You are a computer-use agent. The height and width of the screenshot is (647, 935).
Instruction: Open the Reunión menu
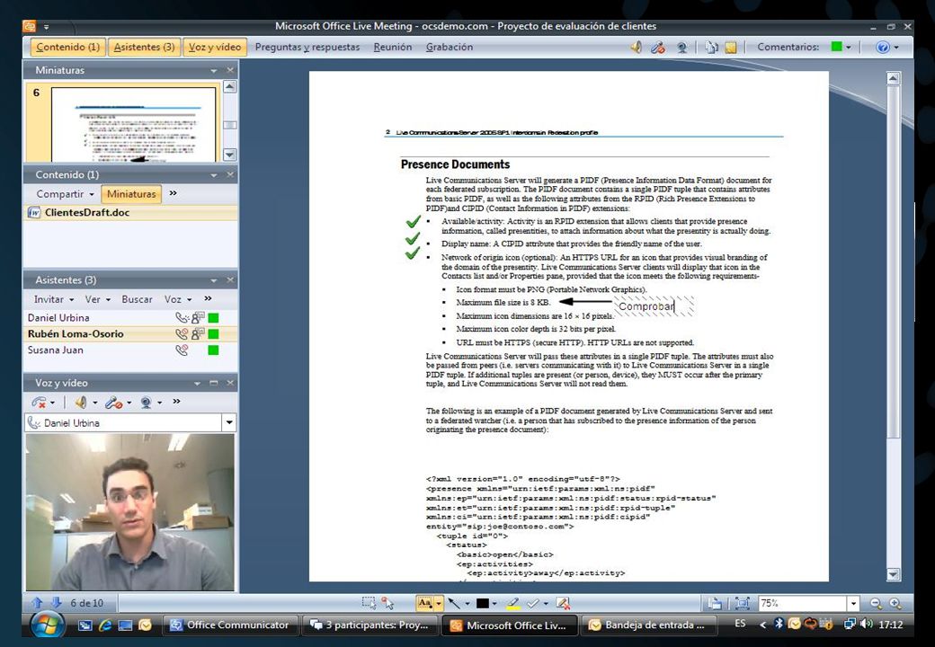[392, 47]
